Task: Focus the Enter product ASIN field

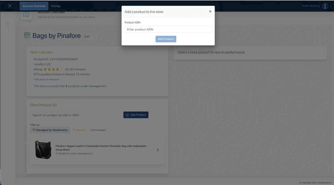Action: [168, 29]
